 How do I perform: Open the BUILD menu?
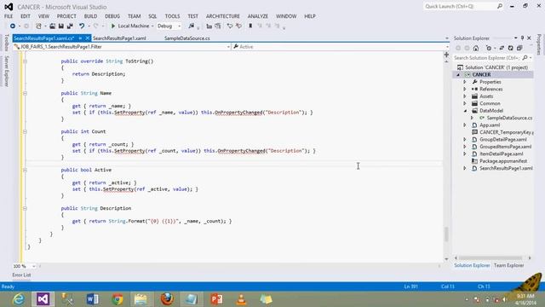(x=91, y=16)
